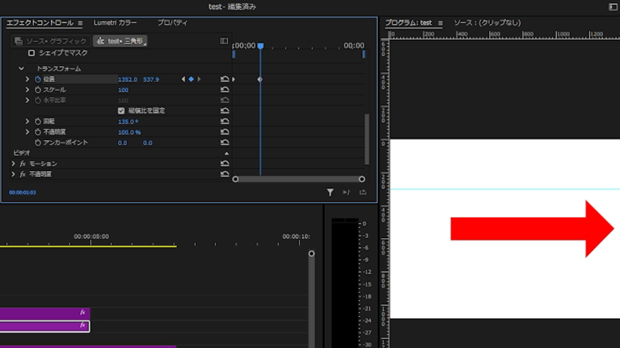Click the right zoom handle of the mini timeline

[x=362, y=179]
